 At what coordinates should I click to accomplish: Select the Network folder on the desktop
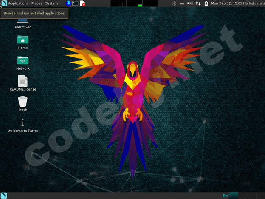coord(23,63)
